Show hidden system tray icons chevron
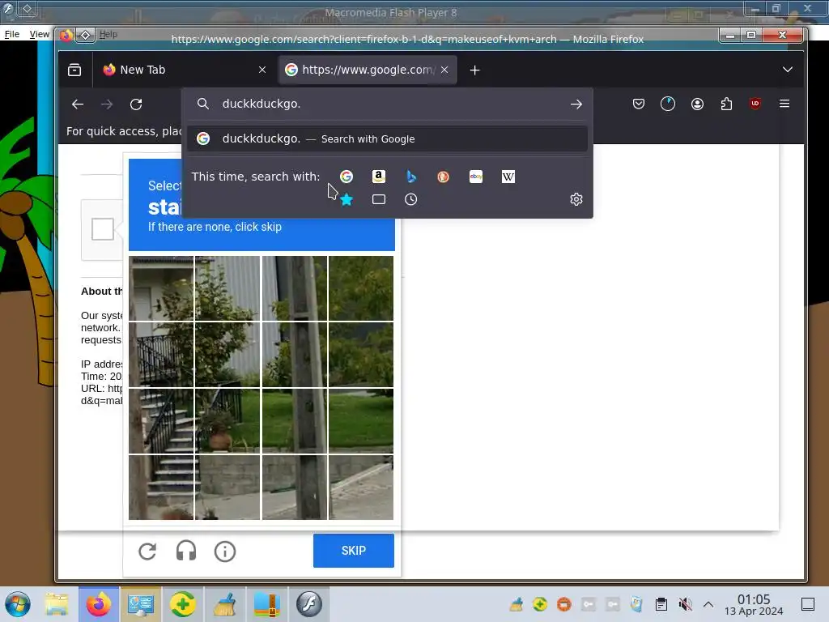Screen dimensions: 829x622 point(708,604)
